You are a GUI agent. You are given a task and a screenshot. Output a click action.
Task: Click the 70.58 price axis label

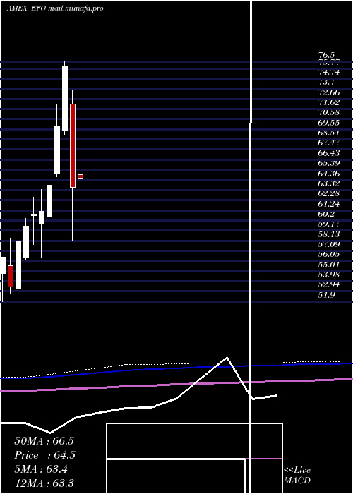(x=329, y=112)
